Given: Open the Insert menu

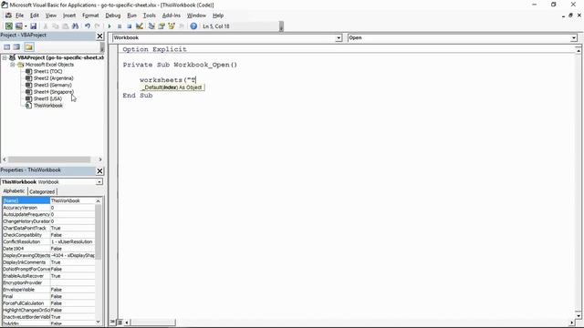Looking at the screenshot, I should pos(69,15).
